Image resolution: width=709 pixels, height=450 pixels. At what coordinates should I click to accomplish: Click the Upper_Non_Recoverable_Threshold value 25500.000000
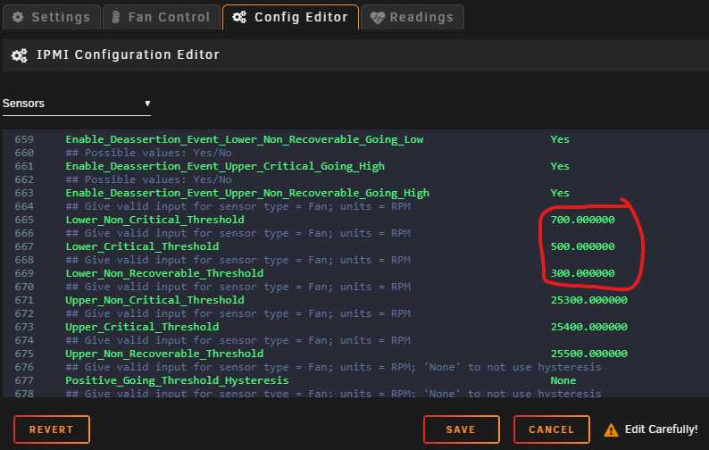point(588,354)
